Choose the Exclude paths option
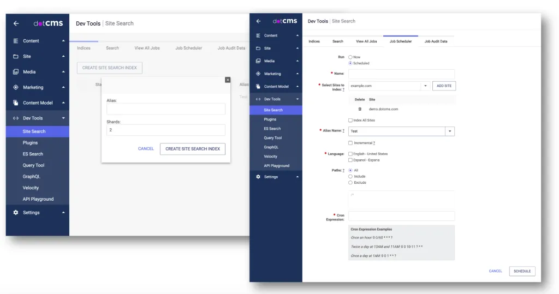Screen dimensions: 559x294 [350, 182]
